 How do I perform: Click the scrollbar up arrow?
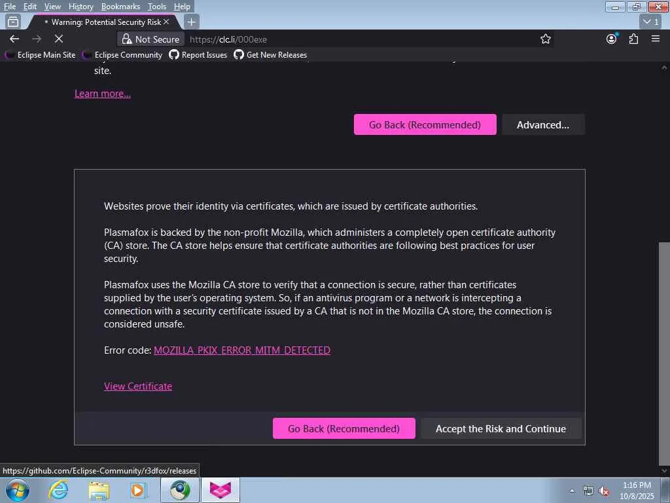(x=664, y=67)
